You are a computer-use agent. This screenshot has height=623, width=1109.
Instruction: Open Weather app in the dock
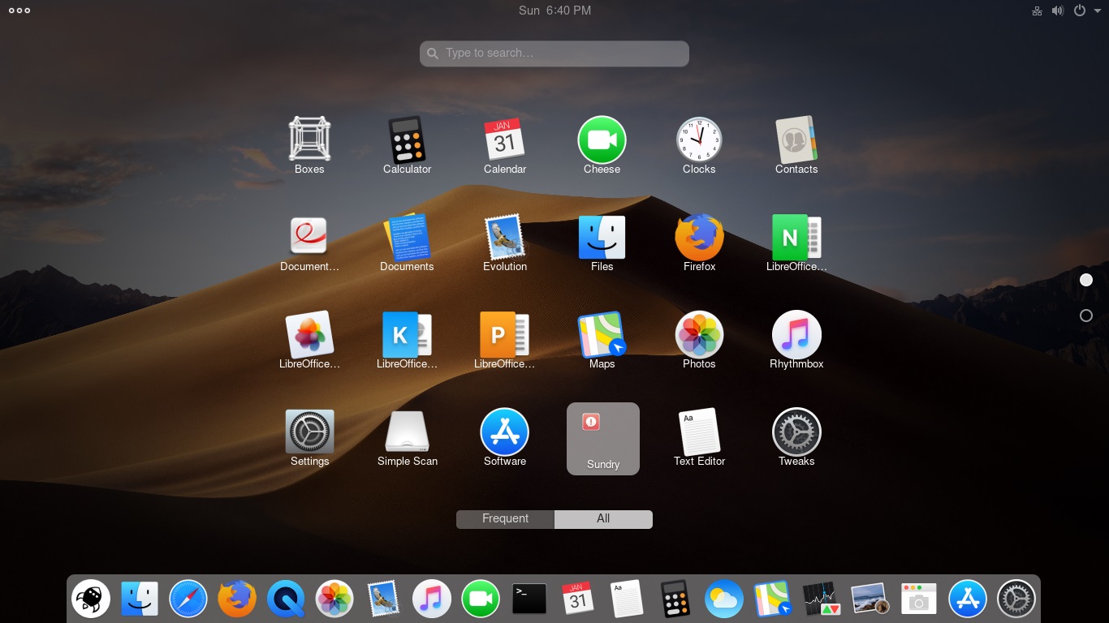(724, 600)
